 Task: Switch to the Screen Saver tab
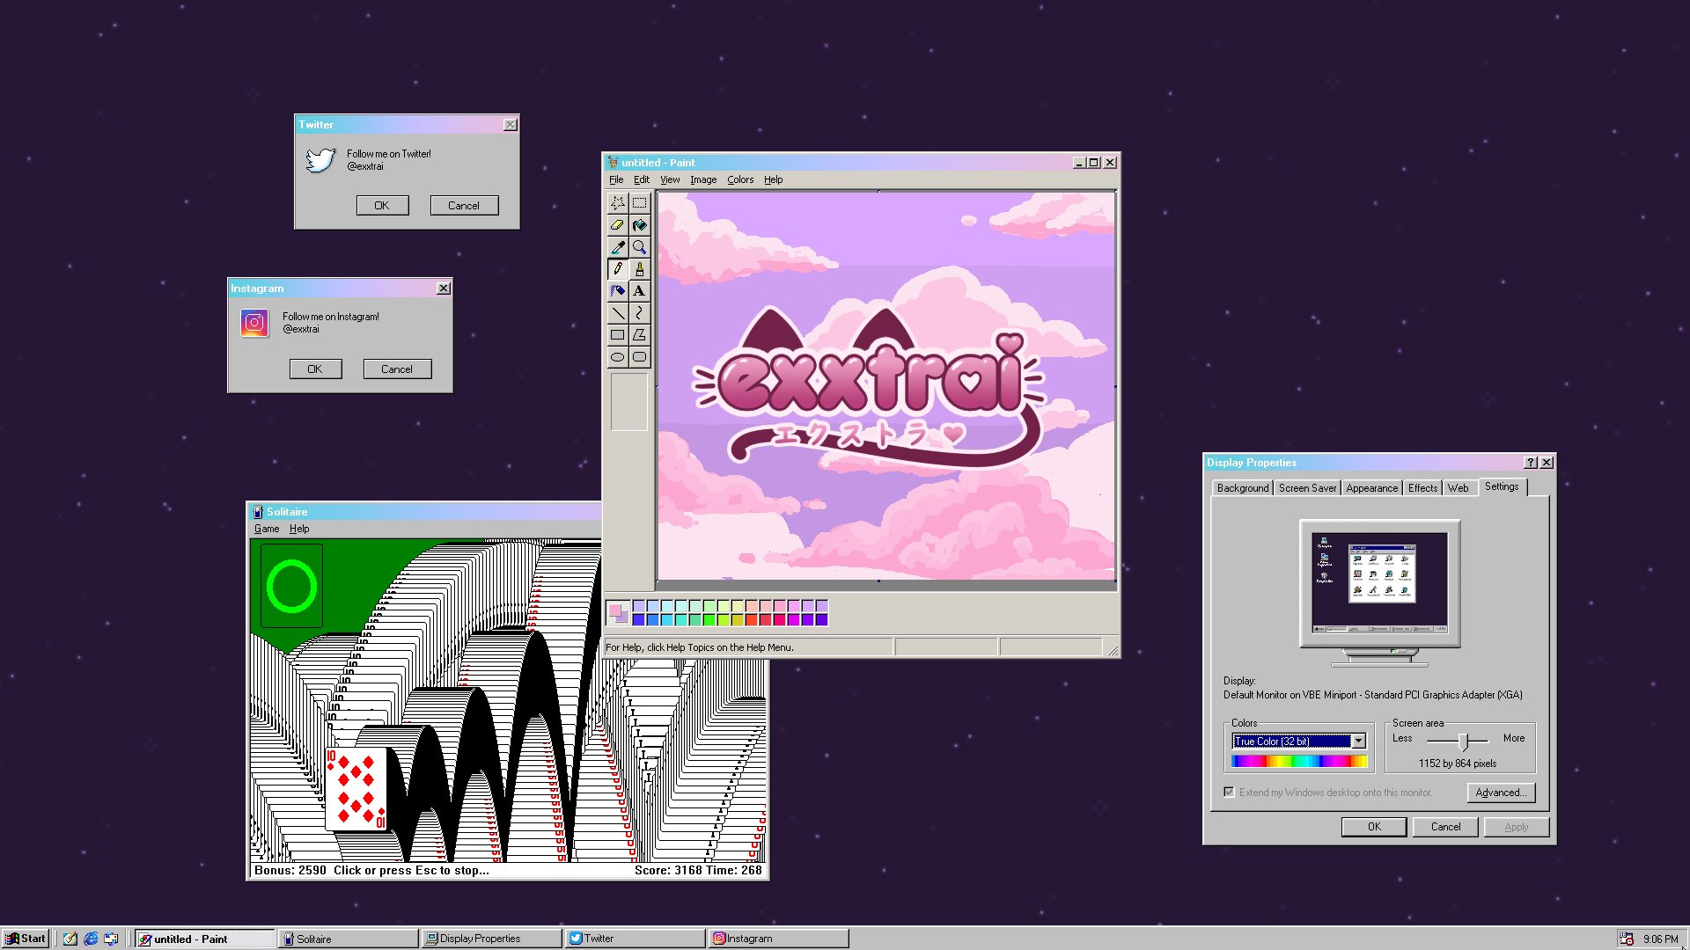(x=1307, y=488)
